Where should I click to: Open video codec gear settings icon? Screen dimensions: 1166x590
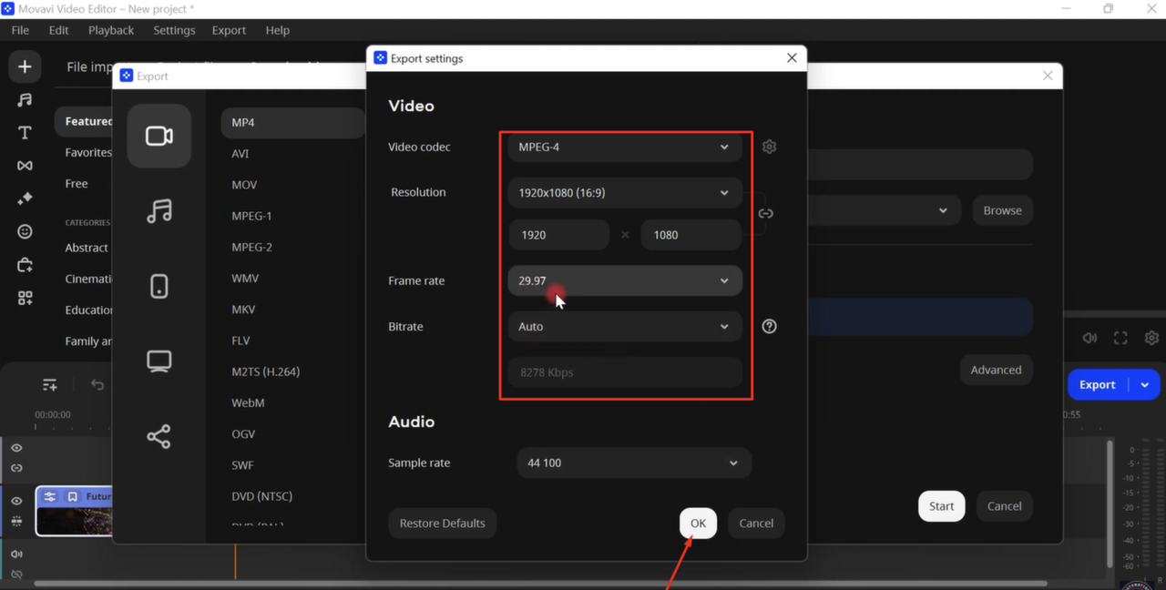pos(770,147)
